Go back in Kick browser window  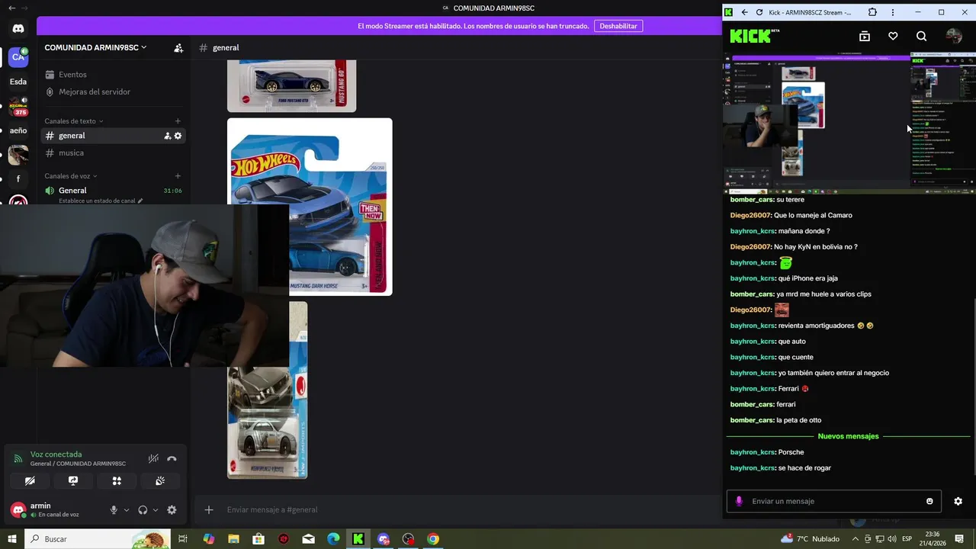click(745, 12)
